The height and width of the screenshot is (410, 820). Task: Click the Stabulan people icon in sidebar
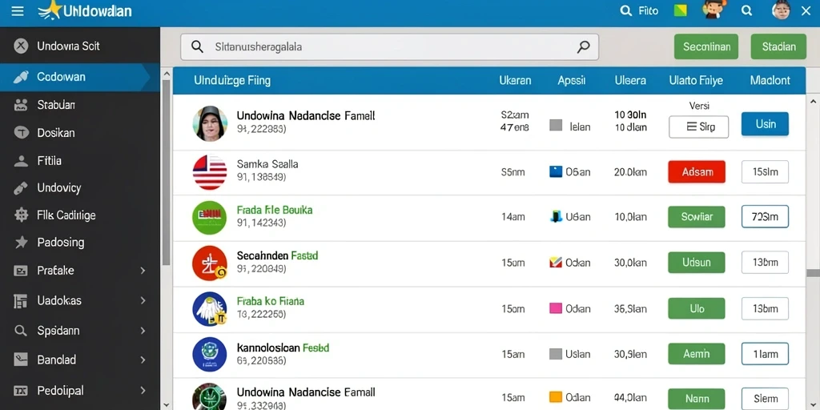pyautogui.click(x=21, y=105)
